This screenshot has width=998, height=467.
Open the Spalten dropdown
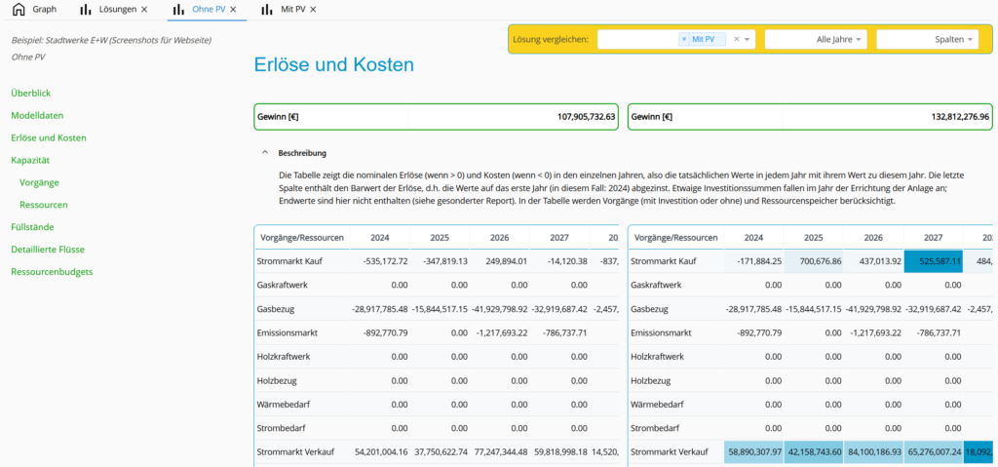point(928,40)
